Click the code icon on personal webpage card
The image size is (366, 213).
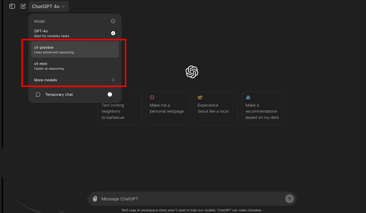(x=152, y=97)
